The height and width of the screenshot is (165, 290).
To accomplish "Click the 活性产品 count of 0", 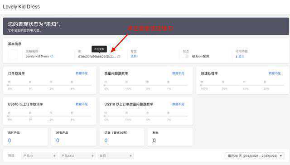I will pyautogui.click(x=10, y=141).
